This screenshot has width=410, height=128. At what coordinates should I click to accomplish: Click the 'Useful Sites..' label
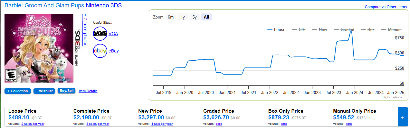pos(102,23)
